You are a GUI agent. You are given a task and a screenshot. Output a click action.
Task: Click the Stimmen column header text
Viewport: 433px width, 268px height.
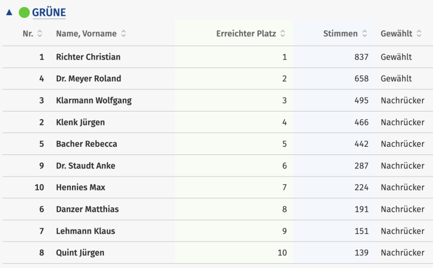click(x=340, y=34)
